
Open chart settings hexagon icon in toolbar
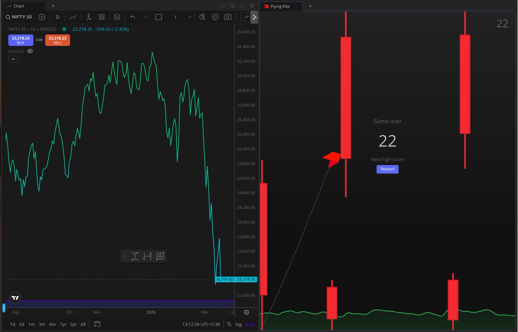coord(215,17)
